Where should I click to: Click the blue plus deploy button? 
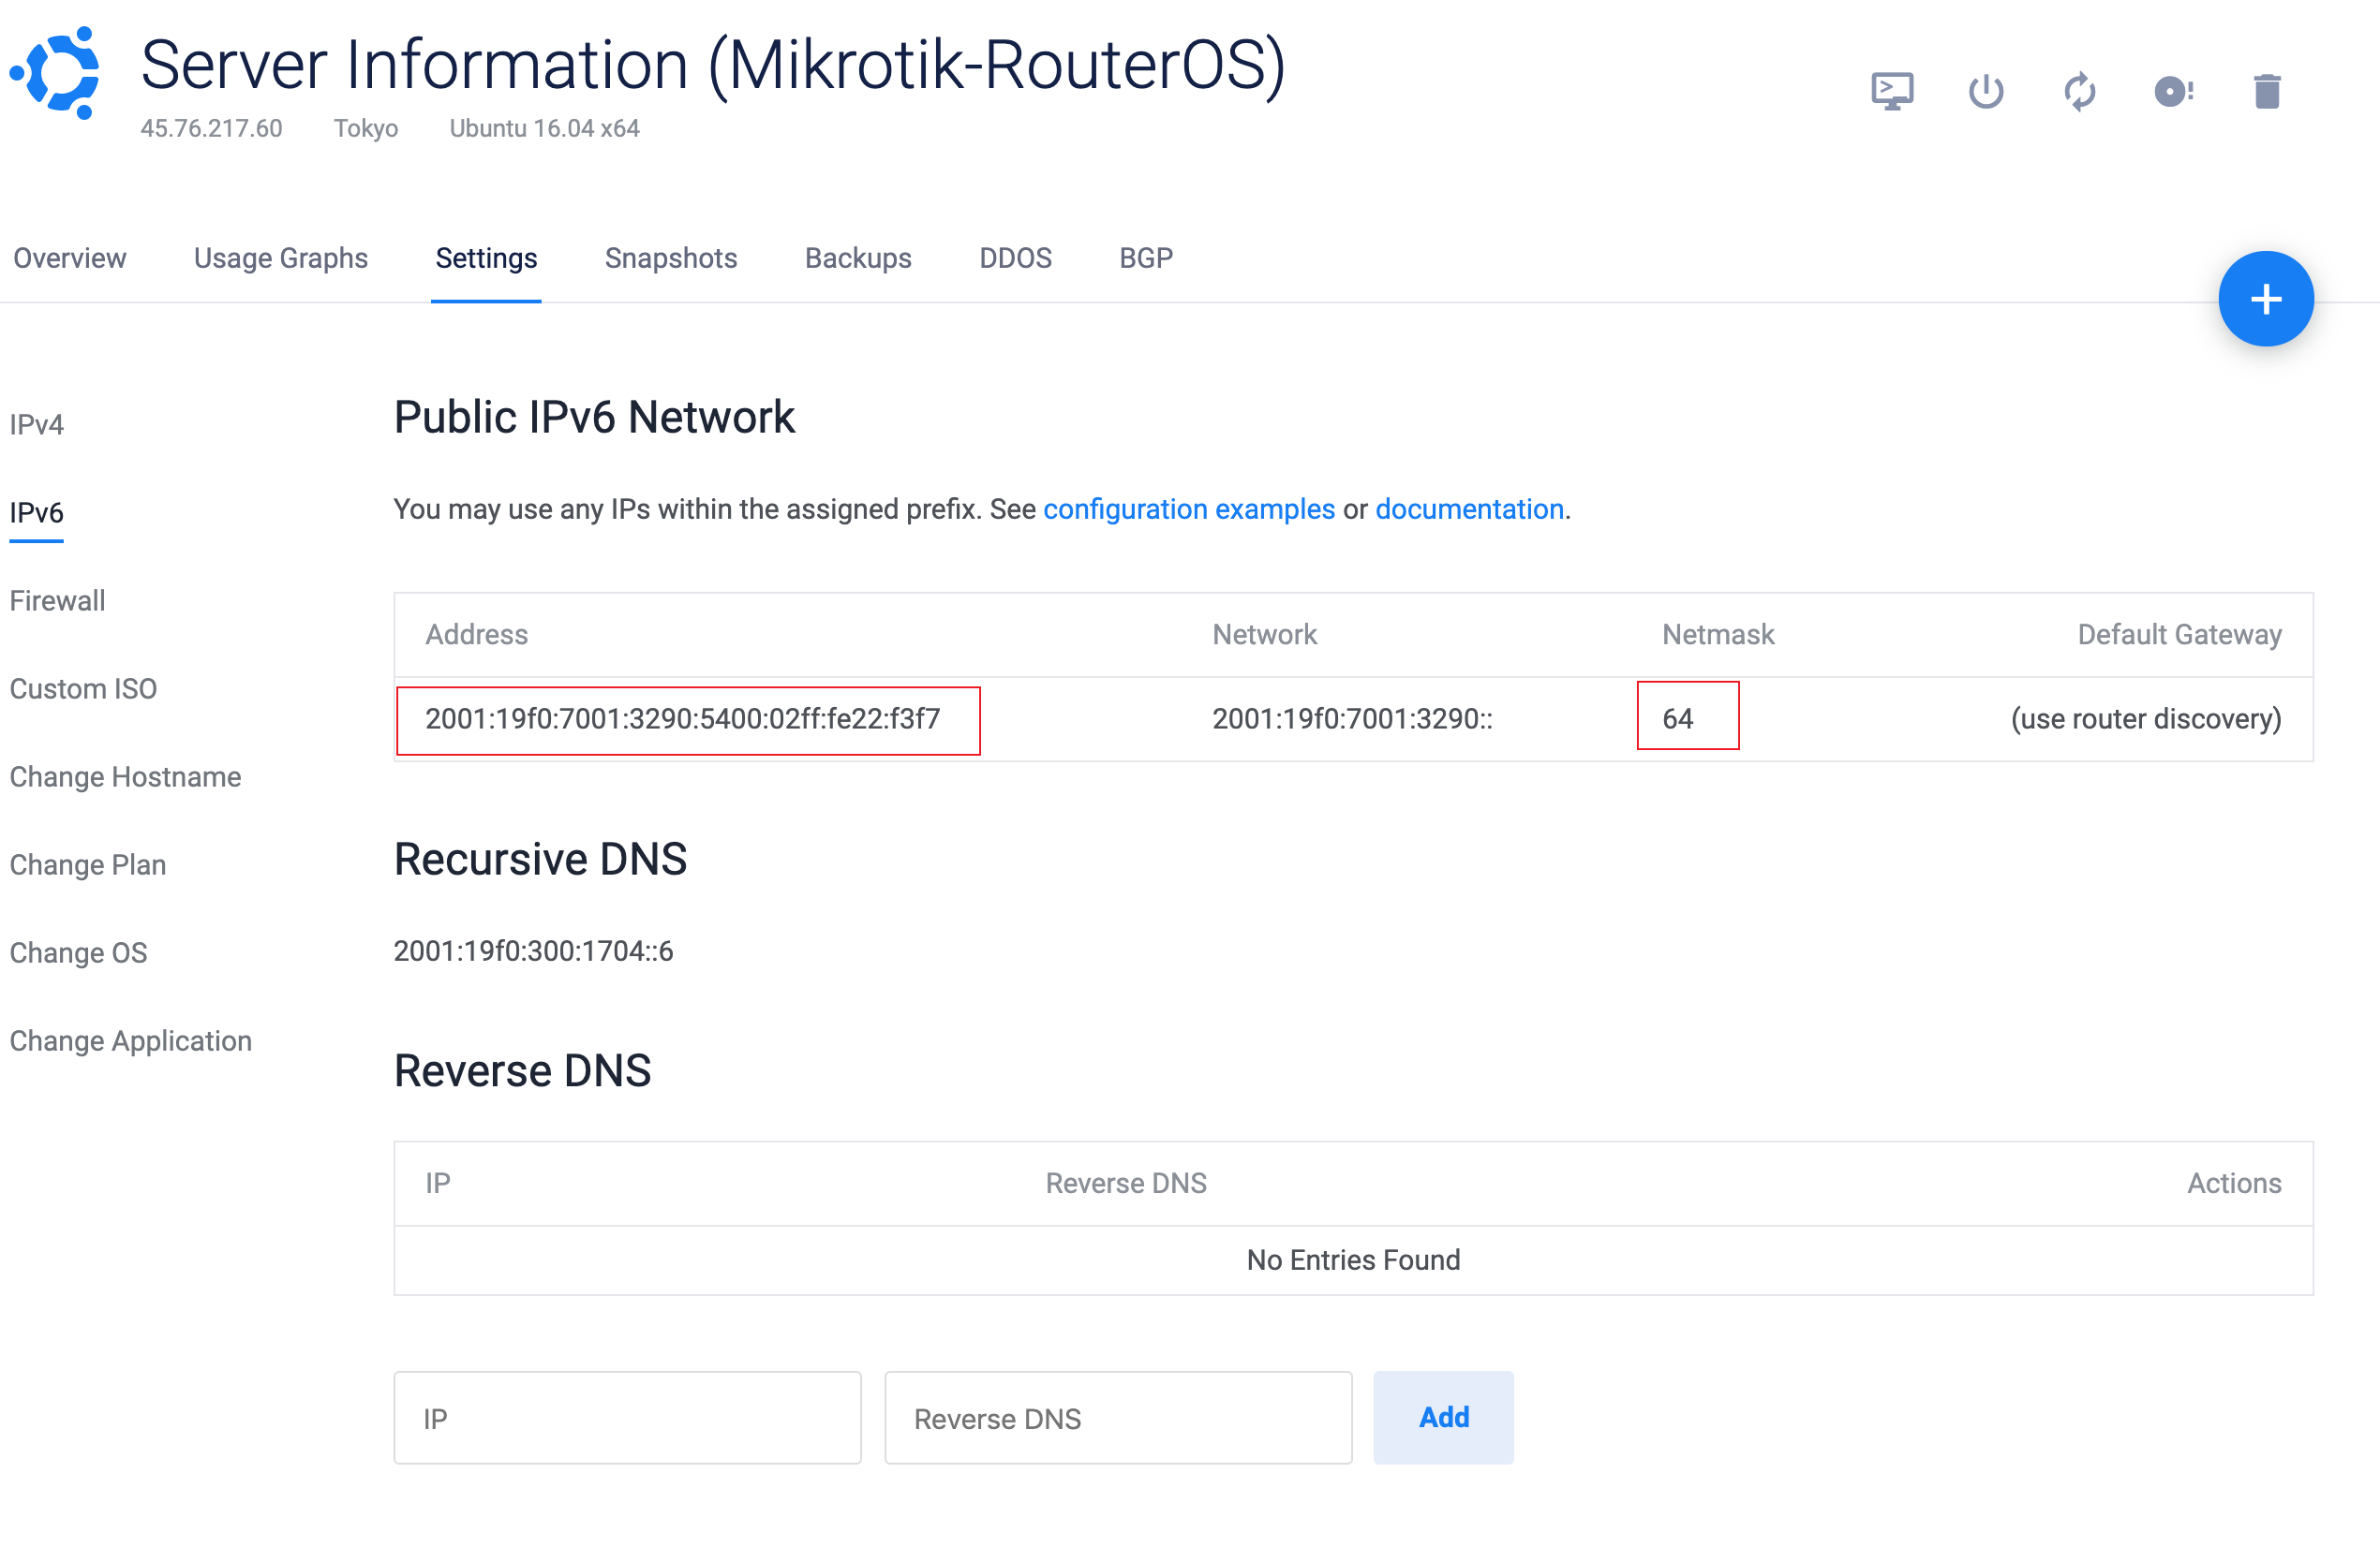[2265, 299]
